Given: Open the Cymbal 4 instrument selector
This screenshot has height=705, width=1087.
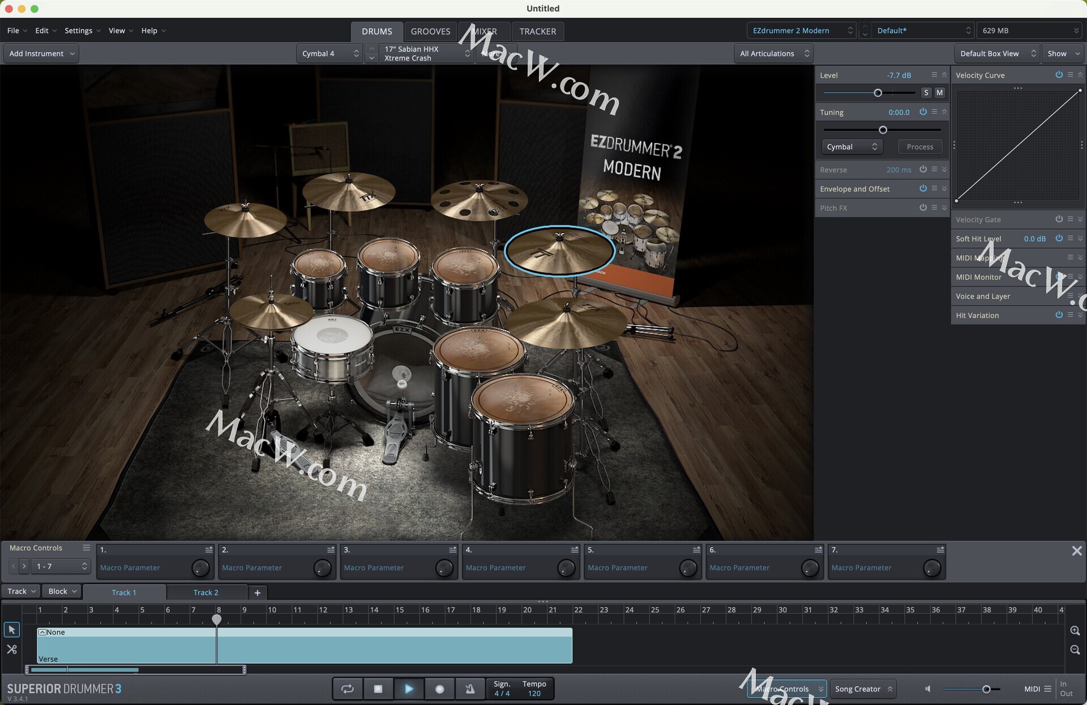Looking at the screenshot, I should (x=329, y=53).
